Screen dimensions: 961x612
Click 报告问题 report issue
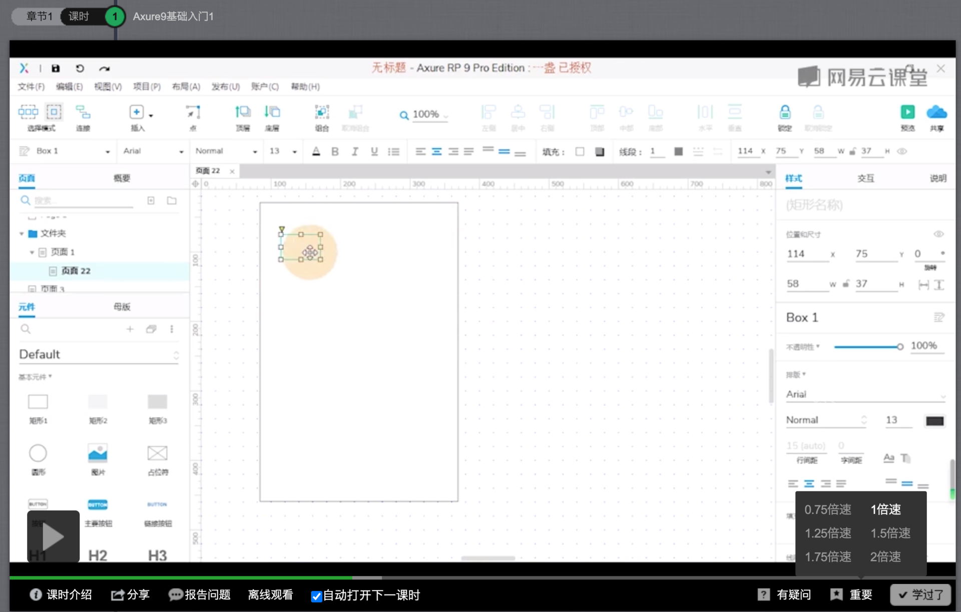(199, 594)
